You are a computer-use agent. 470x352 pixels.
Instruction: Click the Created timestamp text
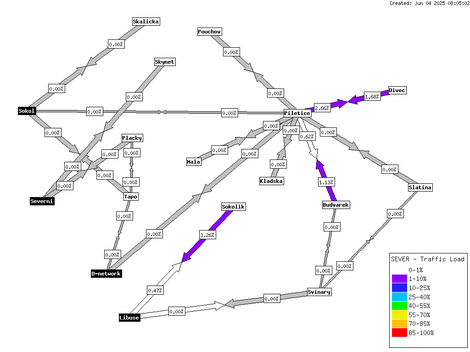point(429,3)
